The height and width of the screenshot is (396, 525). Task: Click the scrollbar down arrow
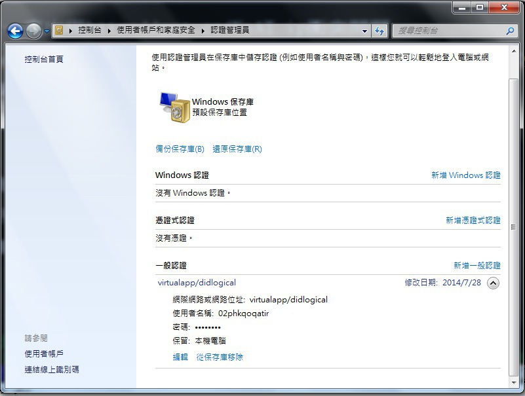pos(513,383)
